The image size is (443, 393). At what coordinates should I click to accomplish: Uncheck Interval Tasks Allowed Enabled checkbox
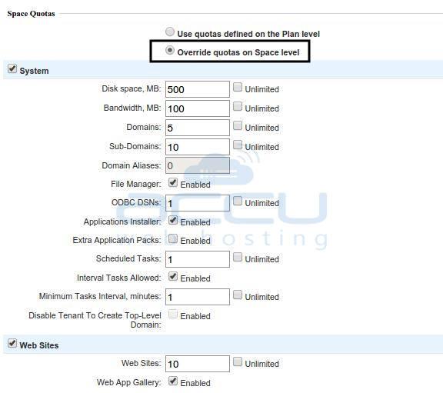click(x=173, y=276)
